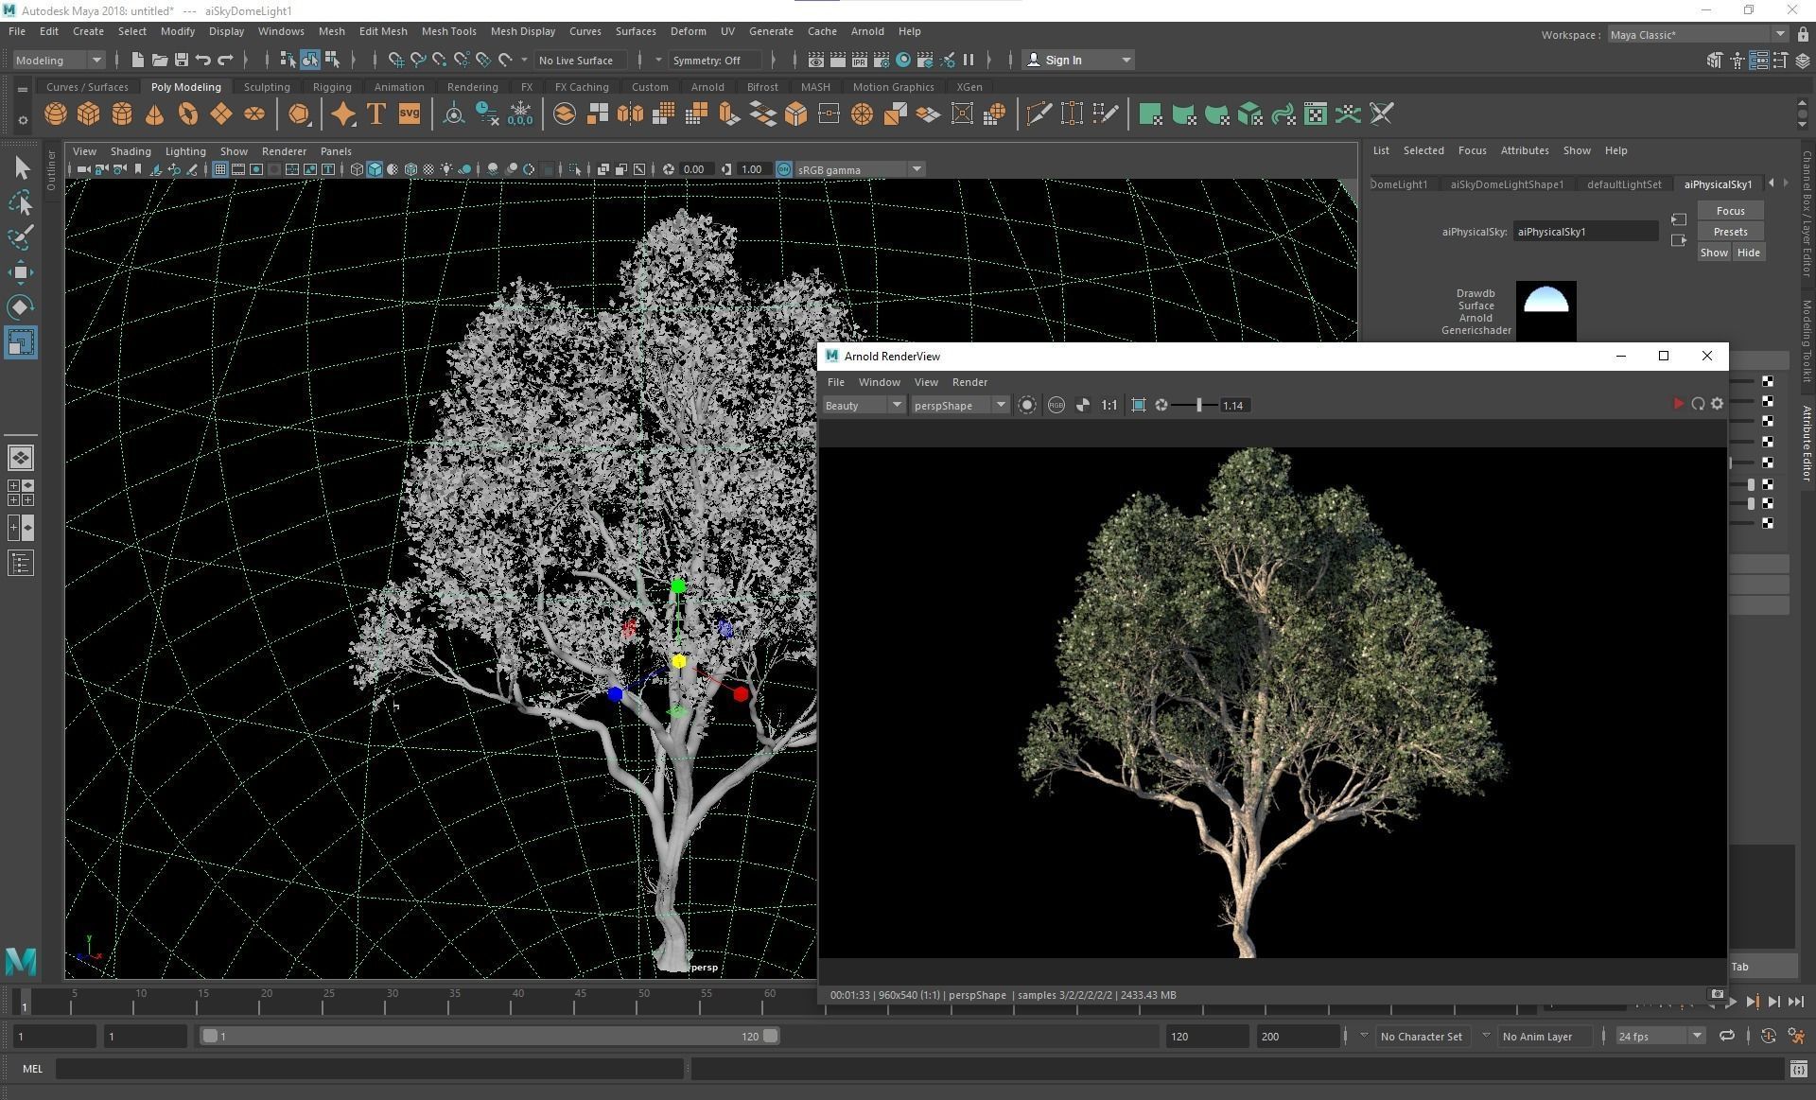The image size is (1816, 1100).
Task: Click the Polygon Type text tool icon
Action: point(375,114)
